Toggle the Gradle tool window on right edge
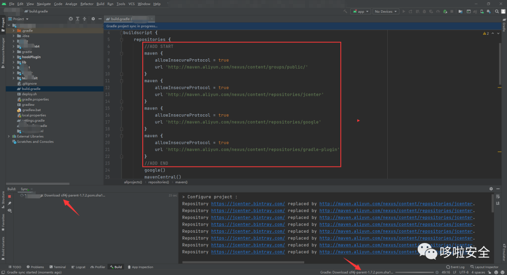The image size is (507, 275). tap(504, 25)
